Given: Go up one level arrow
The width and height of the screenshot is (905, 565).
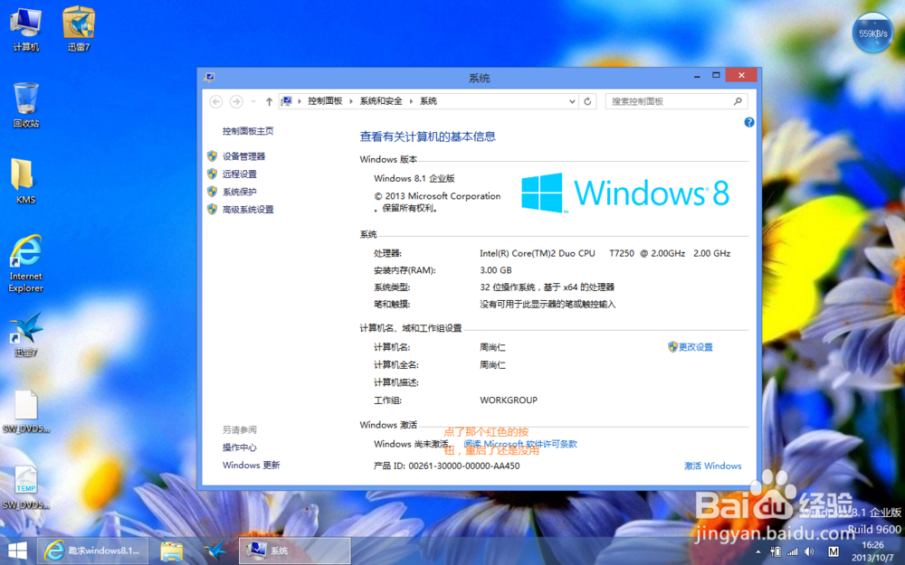Looking at the screenshot, I should click(x=269, y=101).
